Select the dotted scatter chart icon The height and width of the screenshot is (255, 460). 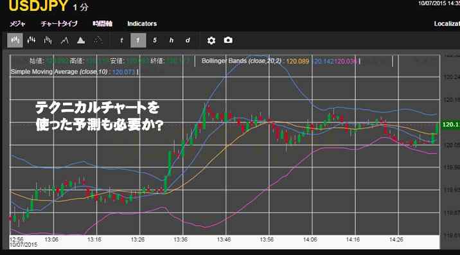coord(98,40)
